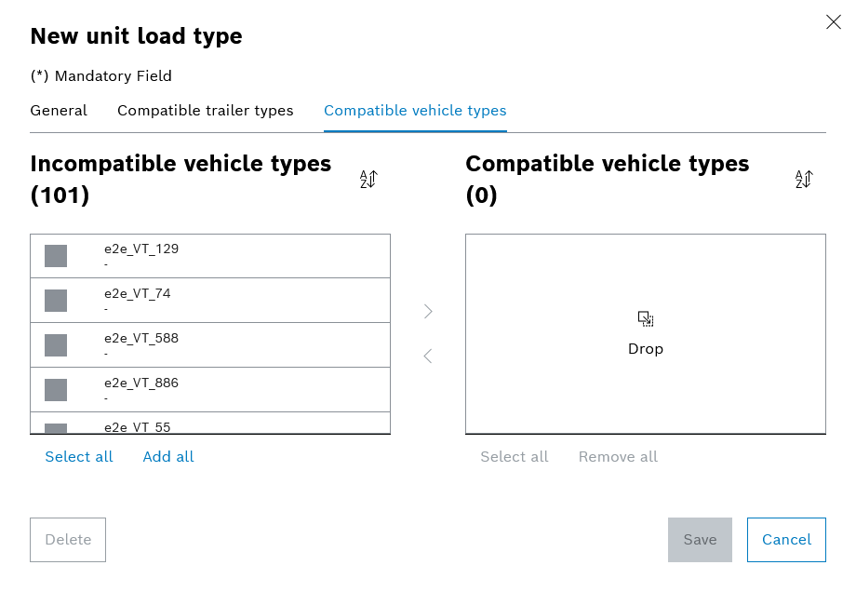Check the e2e_VT_129 checkbox

pyautogui.click(x=56, y=256)
